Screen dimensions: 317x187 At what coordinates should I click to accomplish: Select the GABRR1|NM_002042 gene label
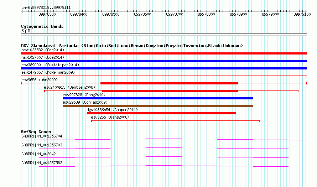coord(38,154)
